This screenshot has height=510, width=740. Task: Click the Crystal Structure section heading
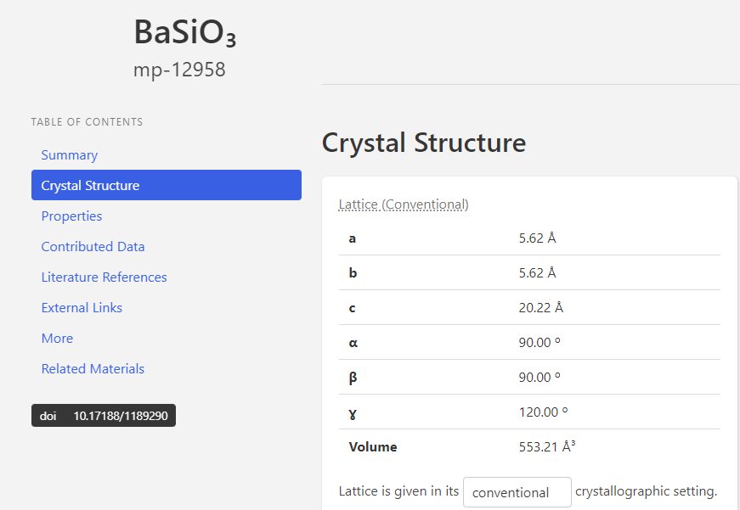coord(424,143)
